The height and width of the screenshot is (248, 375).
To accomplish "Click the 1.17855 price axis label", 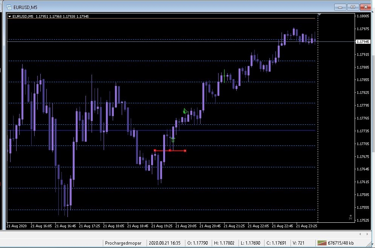I will click(363, 80).
